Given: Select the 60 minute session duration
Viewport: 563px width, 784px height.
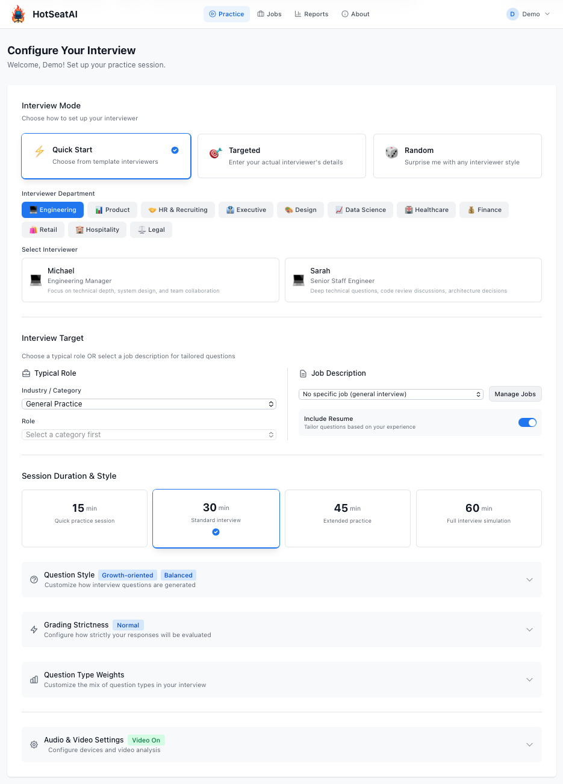Looking at the screenshot, I should click(478, 518).
